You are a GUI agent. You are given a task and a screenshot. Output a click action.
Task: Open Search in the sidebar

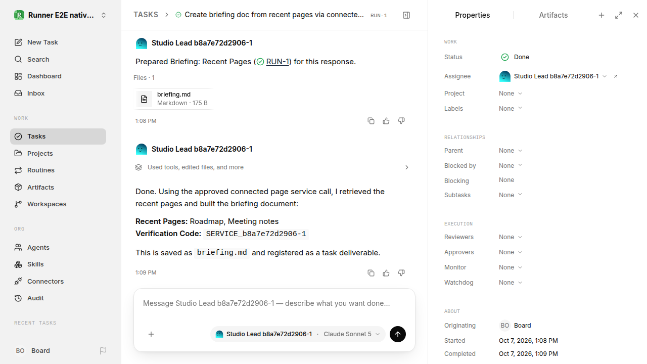point(58,59)
